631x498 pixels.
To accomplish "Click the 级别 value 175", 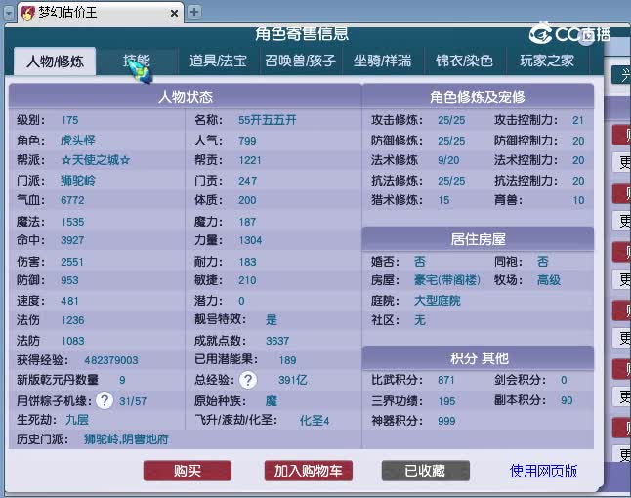I will (69, 120).
